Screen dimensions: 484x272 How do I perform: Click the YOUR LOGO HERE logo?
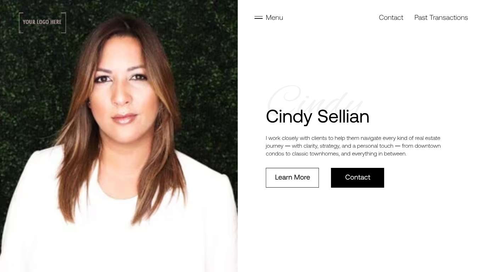click(x=42, y=23)
